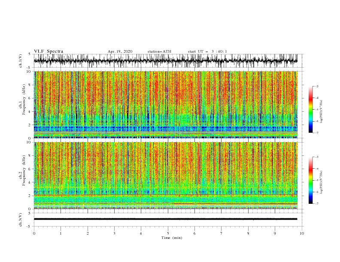Click time axis tick label "3"
This screenshot has height=262, width=340.
tap(114, 233)
